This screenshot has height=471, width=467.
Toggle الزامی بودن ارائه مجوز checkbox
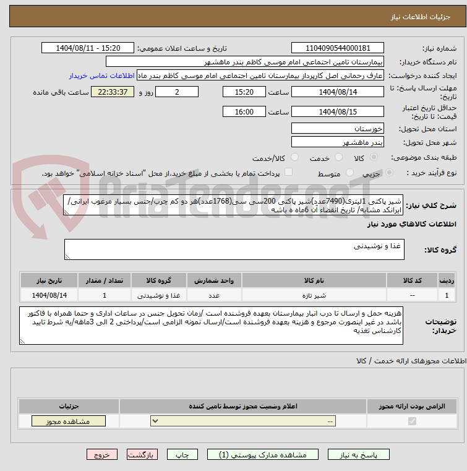(412, 421)
